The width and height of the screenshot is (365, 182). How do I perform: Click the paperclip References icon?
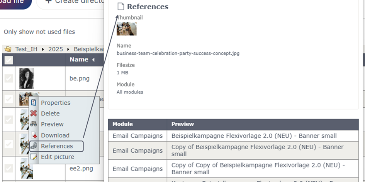tap(34, 146)
